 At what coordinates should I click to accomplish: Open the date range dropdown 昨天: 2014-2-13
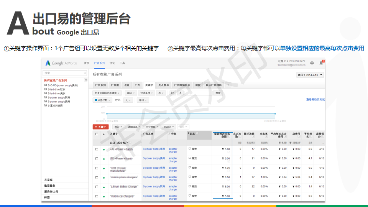coord(310,75)
